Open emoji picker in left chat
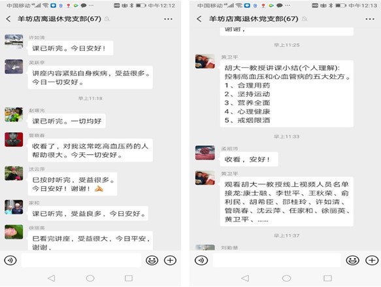Image resolution: width=381 pixels, height=287 pixels. 152,260
